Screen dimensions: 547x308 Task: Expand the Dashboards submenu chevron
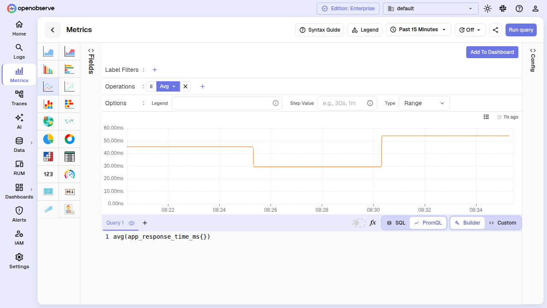32,189
